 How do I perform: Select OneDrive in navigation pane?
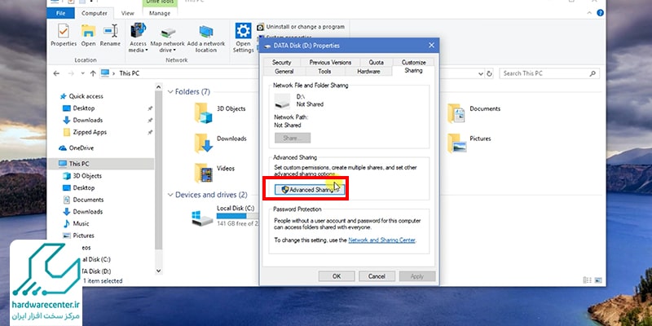tap(77, 148)
